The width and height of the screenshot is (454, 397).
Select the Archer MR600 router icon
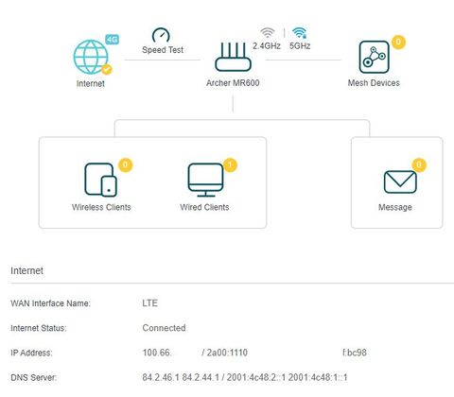233,57
